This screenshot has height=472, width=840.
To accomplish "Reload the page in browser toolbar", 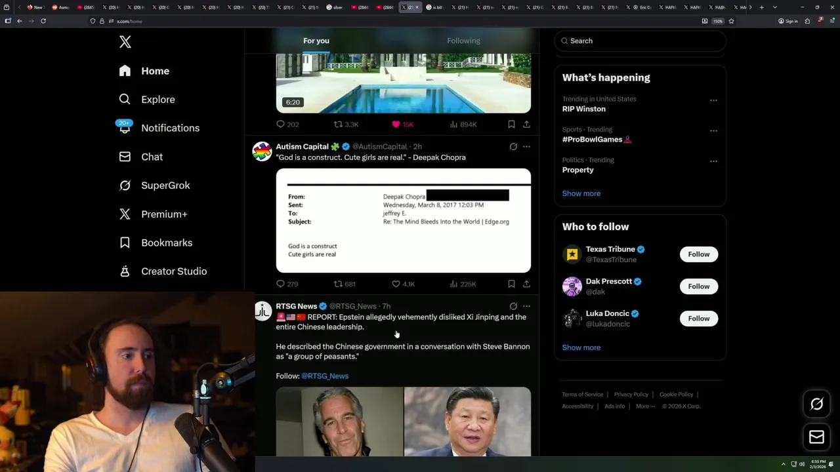I will 43,21.
